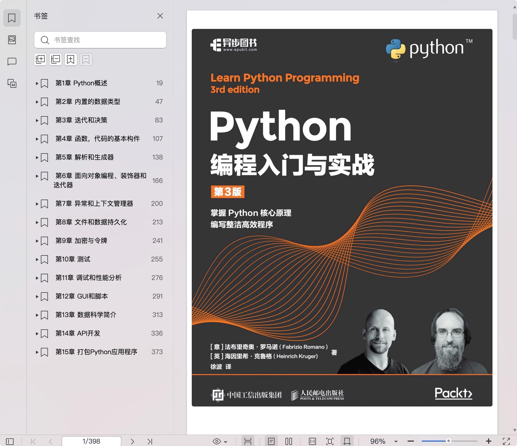Go to 第4章 函数，代码的基本构件
517x446 pixels.
pos(98,139)
